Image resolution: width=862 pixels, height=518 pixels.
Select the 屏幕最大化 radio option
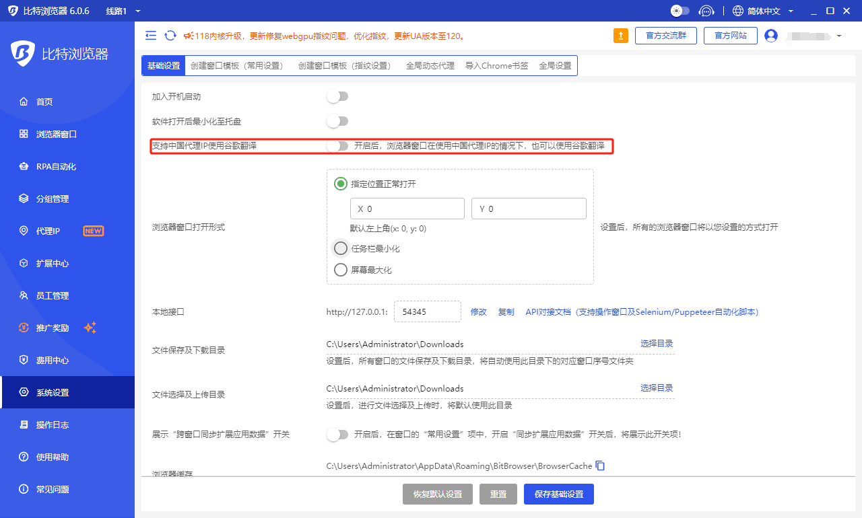(341, 270)
